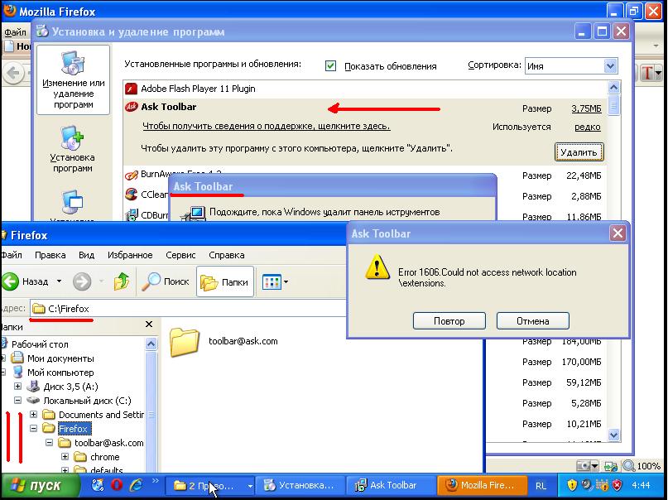Click the CDBurnerXP program icon
Image resolution: width=668 pixels, height=500 pixels.
132,214
